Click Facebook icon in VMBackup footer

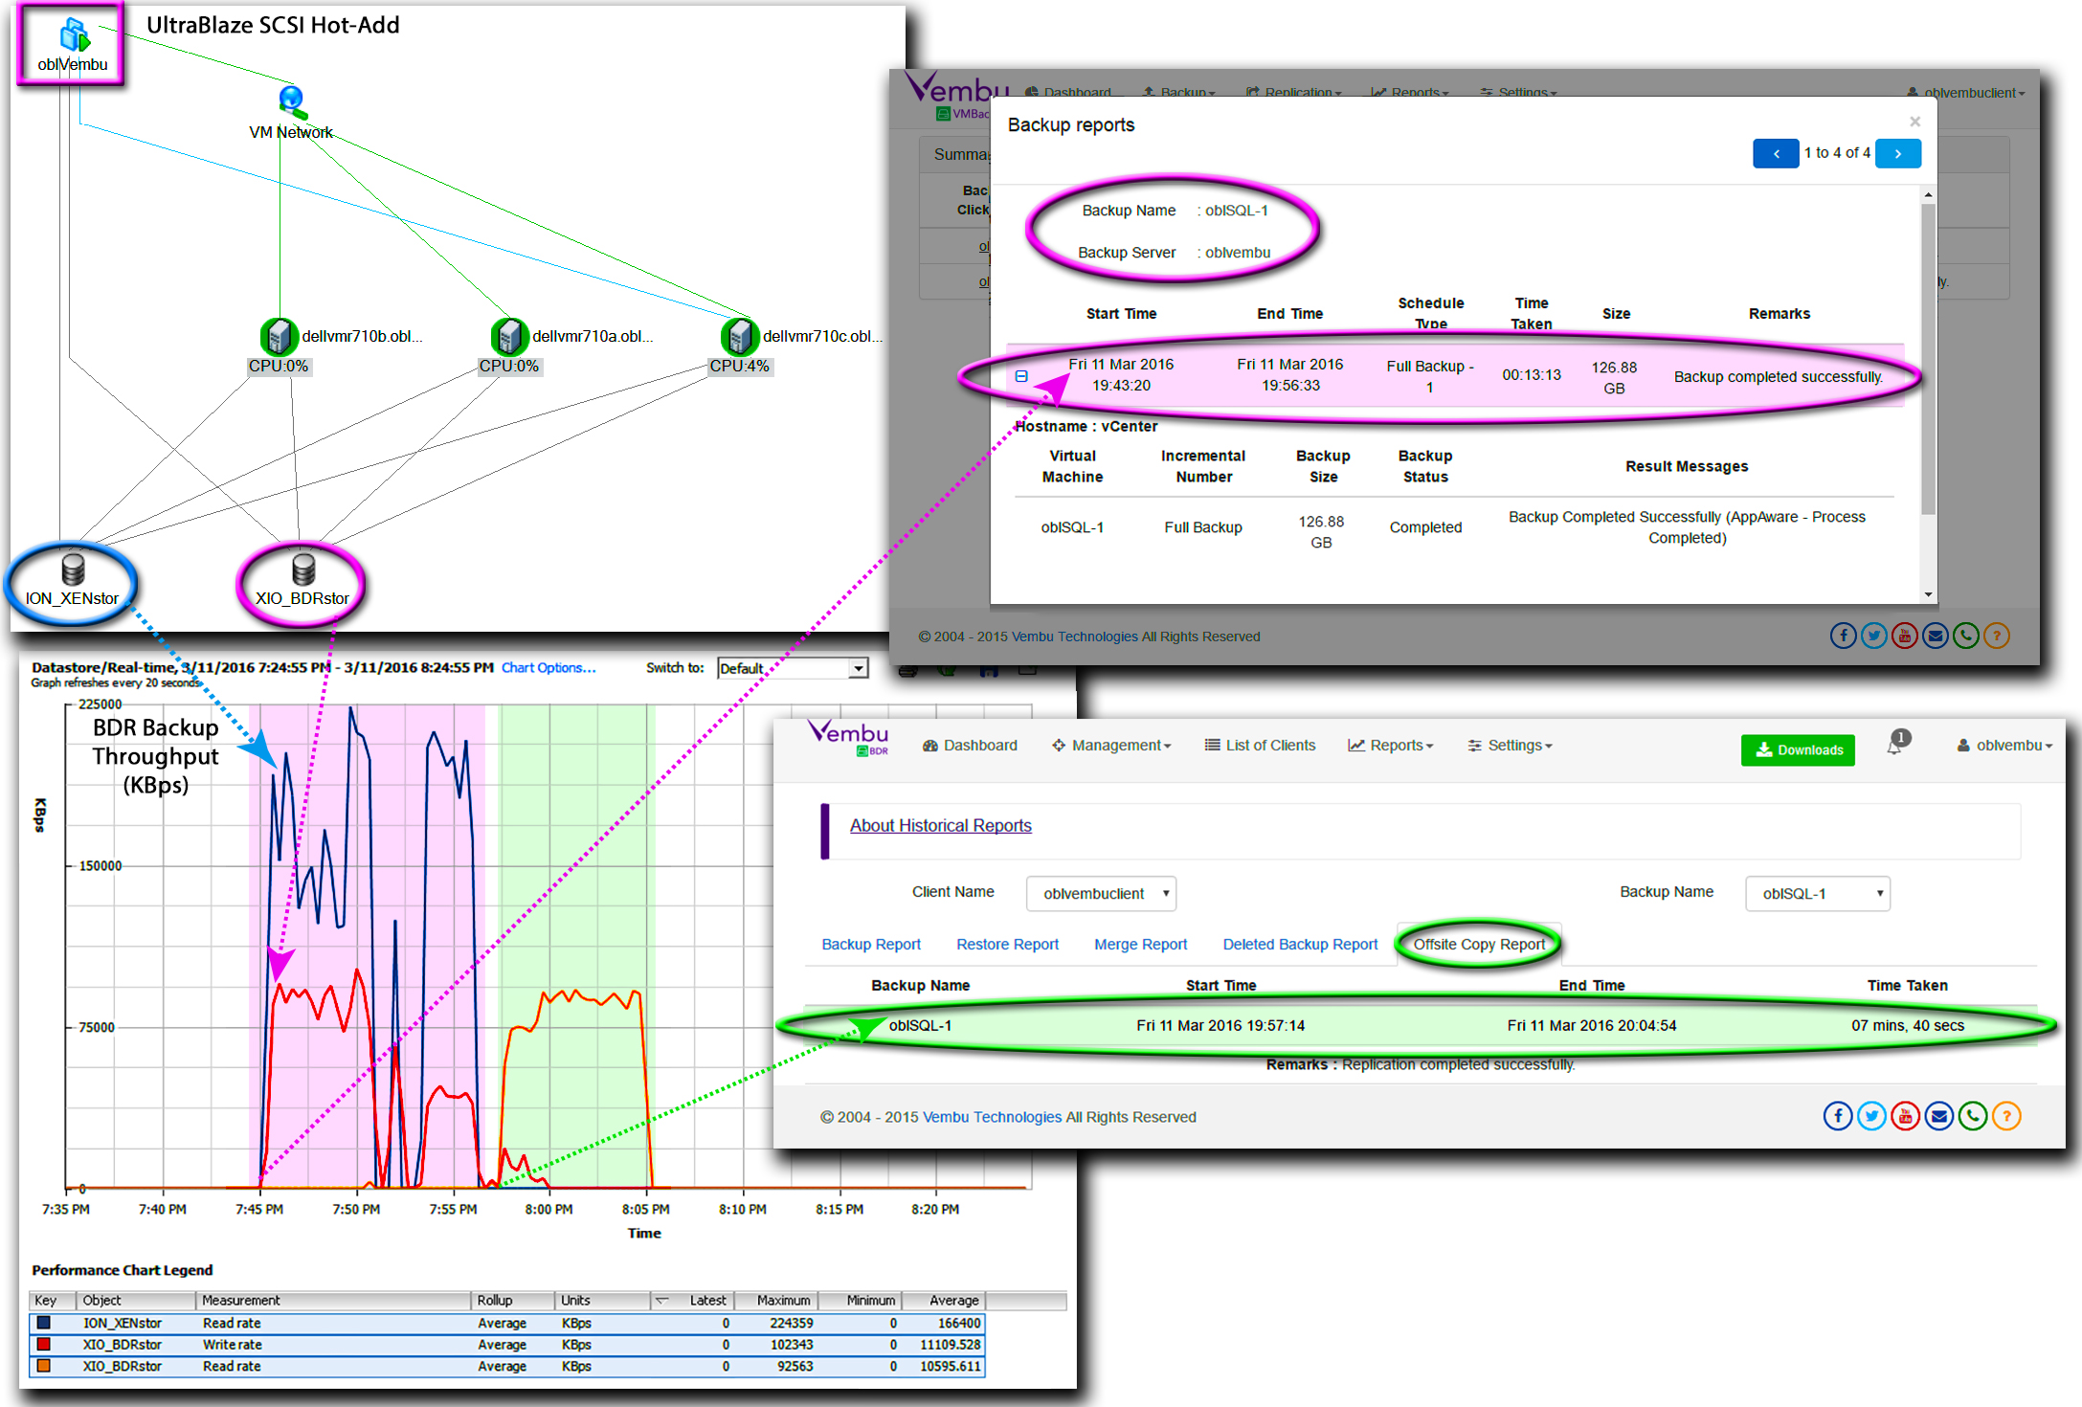tap(1844, 636)
